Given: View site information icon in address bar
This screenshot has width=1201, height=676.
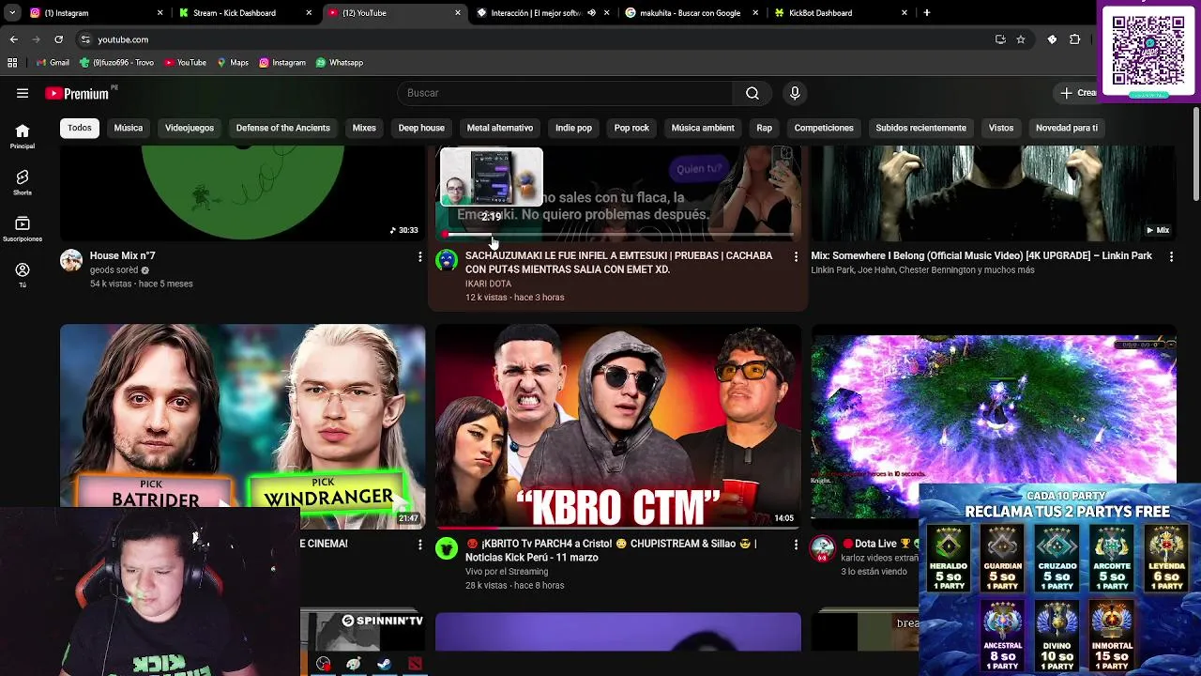Looking at the screenshot, I should 85,39.
